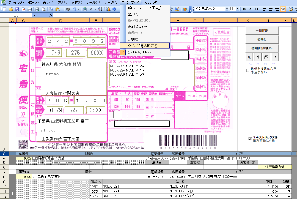Uncheck テキストボックスを識別可能にする checkbox

(x=250, y=139)
